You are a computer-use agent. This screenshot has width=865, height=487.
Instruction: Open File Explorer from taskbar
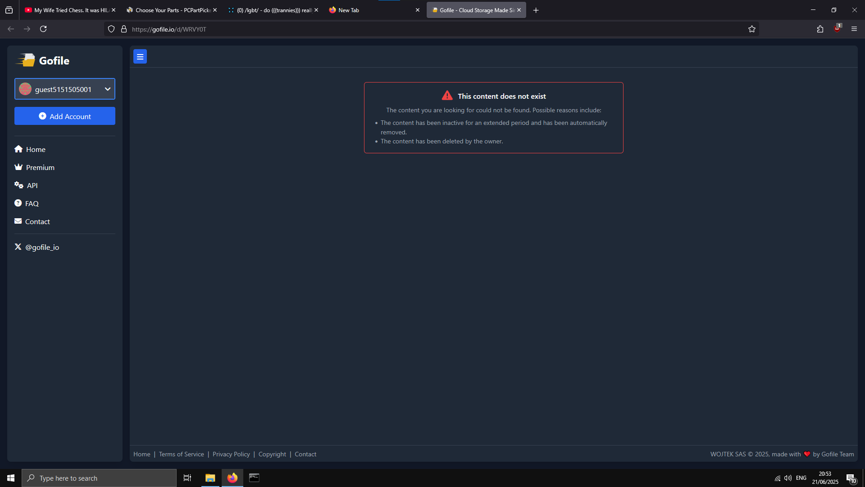click(210, 478)
